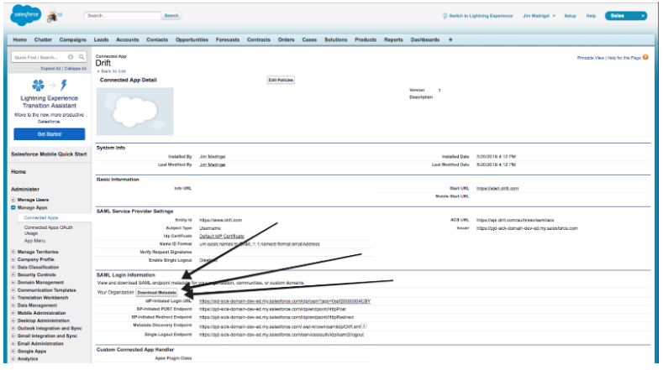Click the sidebar Home heading
This screenshot has height=370, width=663.
18,172
